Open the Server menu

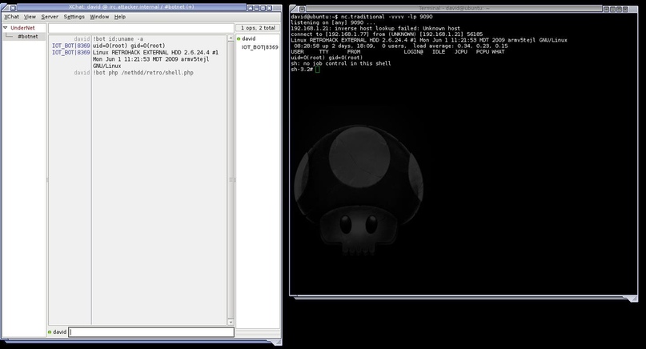coord(50,17)
